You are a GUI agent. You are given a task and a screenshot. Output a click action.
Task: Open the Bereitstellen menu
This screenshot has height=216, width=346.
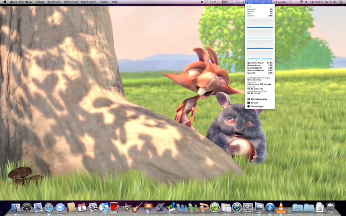(89, 2)
